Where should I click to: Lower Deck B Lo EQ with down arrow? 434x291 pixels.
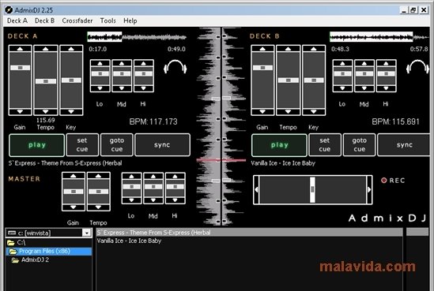pos(342,88)
